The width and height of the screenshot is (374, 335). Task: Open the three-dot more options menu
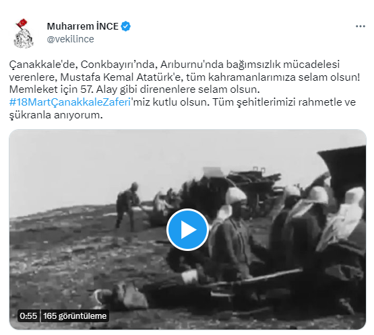360,26
